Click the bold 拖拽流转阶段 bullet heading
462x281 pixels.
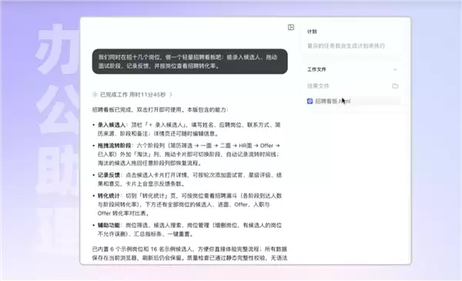click(115, 146)
